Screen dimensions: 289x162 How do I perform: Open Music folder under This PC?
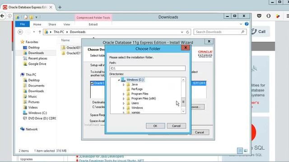click(33, 96)
